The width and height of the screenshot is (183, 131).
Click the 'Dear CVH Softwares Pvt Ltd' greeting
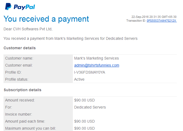[28, 29]
